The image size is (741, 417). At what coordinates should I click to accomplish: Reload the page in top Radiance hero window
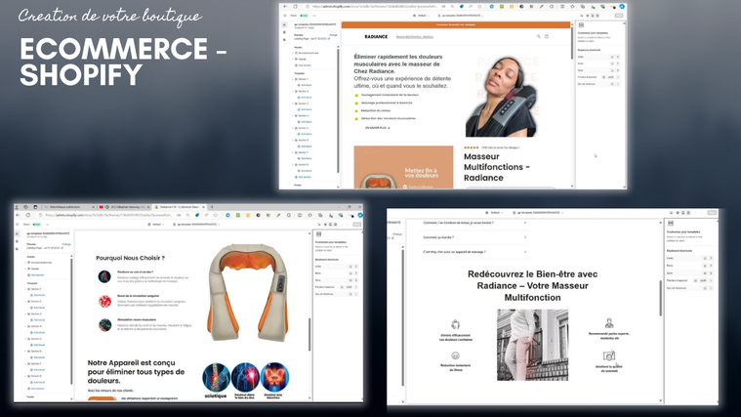tap(296, 7)
